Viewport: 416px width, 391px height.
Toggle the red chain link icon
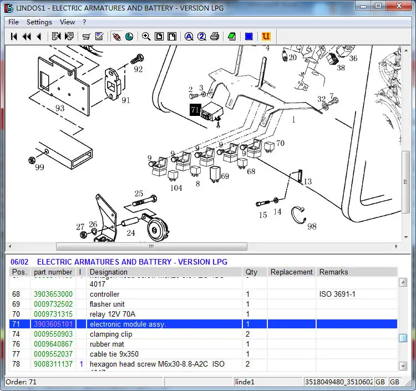point(116,37)
